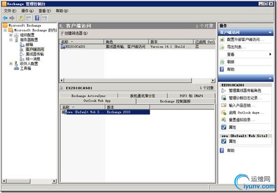277x193 pixels.
Task: Select 统一消息 node in the tree
Action: (33, 59)
